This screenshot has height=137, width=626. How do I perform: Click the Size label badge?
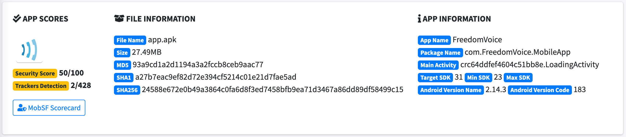[x=122, y=53]
